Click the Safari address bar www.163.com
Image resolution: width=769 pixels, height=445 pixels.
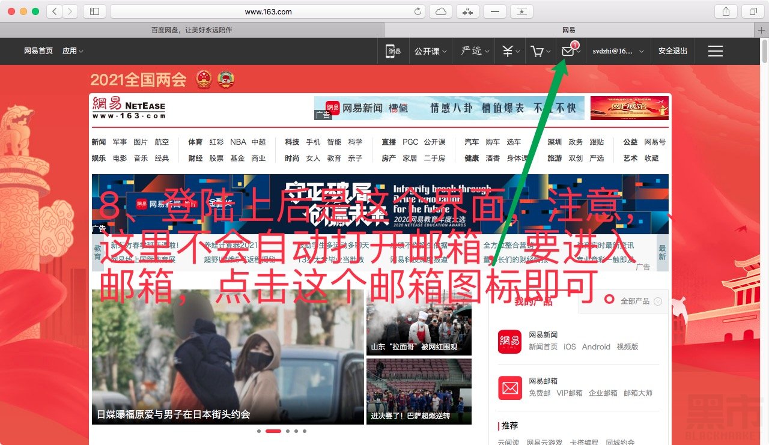[x=268, y=11]
